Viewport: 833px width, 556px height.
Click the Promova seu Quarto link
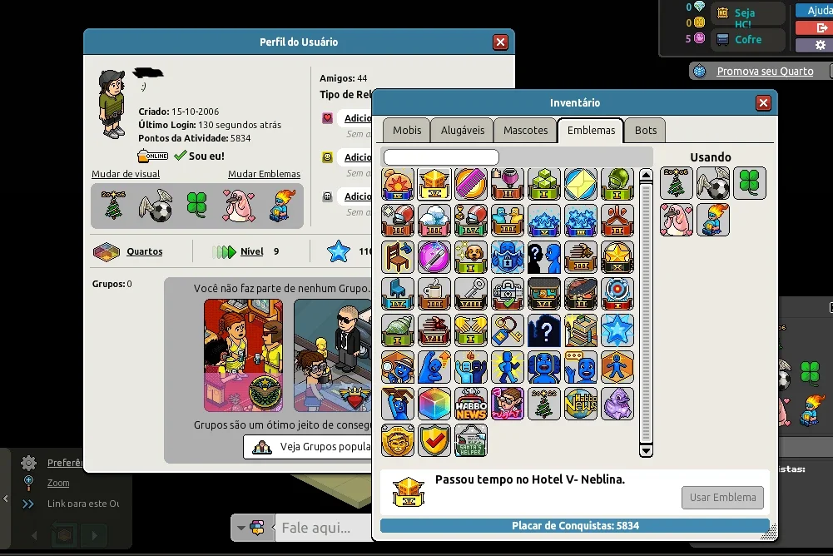pos(765,72)
